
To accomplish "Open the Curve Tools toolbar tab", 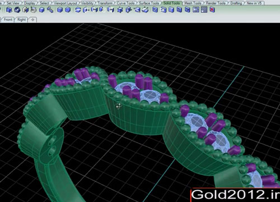I will [x=125, y=3].
